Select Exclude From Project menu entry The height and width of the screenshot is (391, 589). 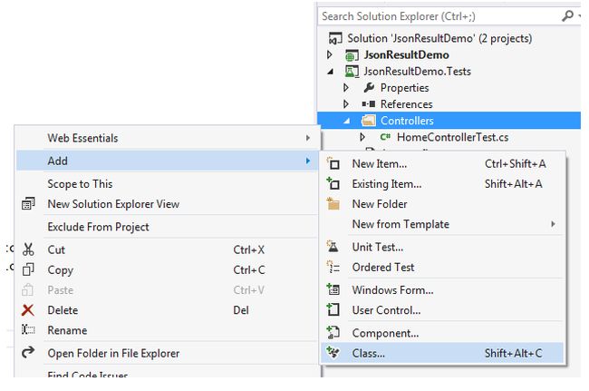tap(98, 227)
